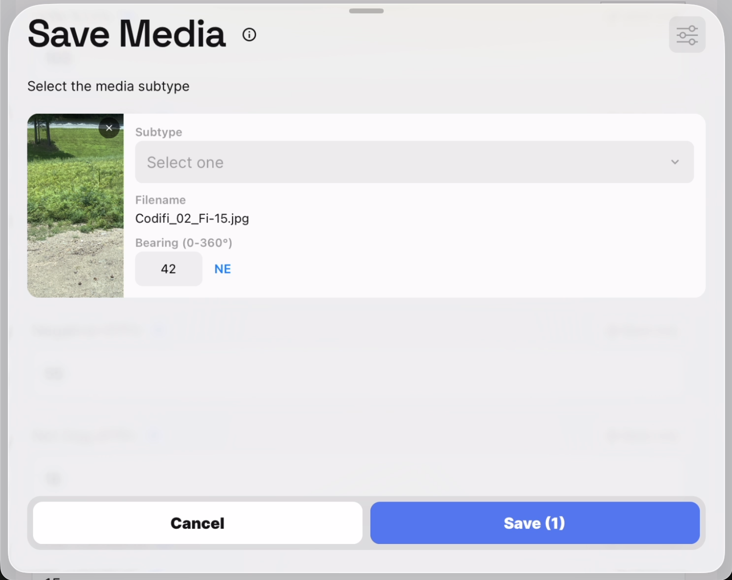Viewport: 732px width, 580px height.
Task: Select the grass field photo thumbnail
Action: pos(76,206)
